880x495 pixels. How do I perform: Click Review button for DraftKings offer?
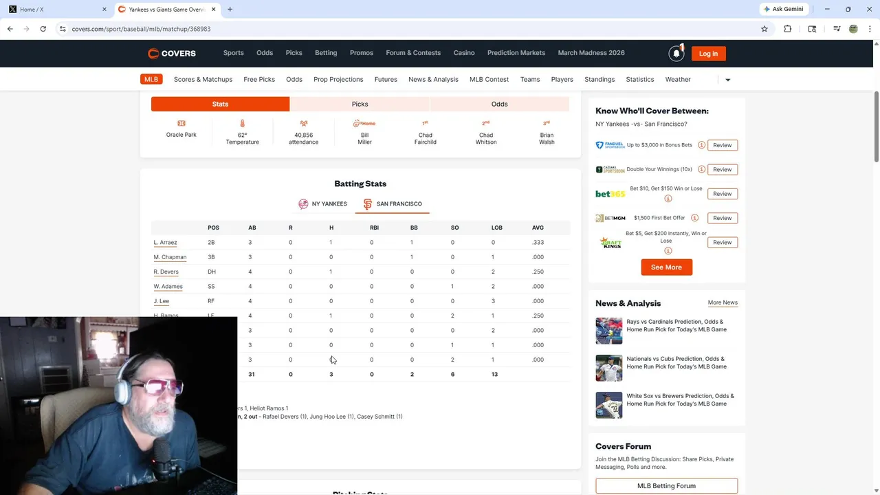(x=722, y=242)
